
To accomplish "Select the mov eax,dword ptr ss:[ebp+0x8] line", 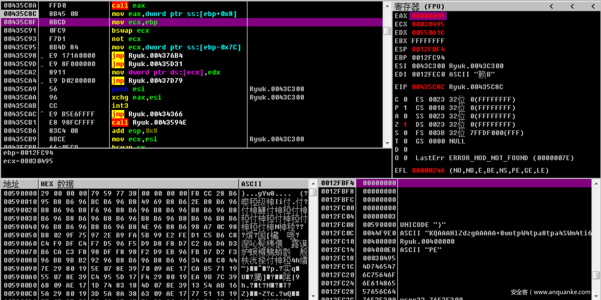I will tap(174, 14).
